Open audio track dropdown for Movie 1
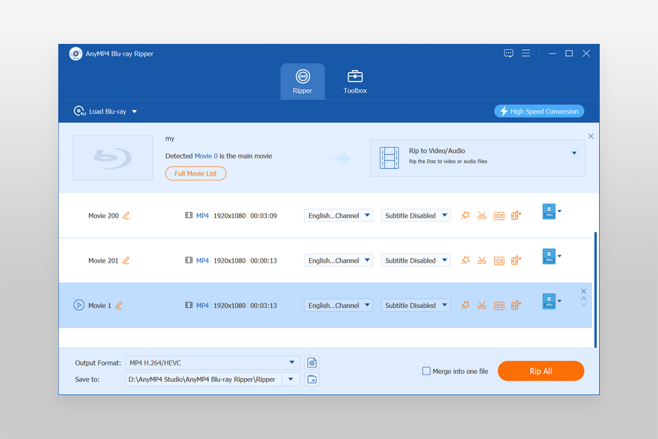658x439 pixels. tap(338, 305)
